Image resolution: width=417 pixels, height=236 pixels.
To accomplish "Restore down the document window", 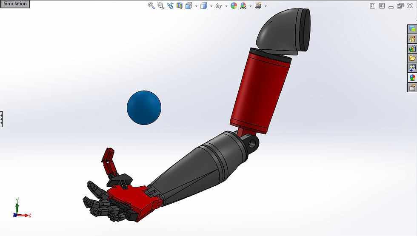I will (400, 6).
